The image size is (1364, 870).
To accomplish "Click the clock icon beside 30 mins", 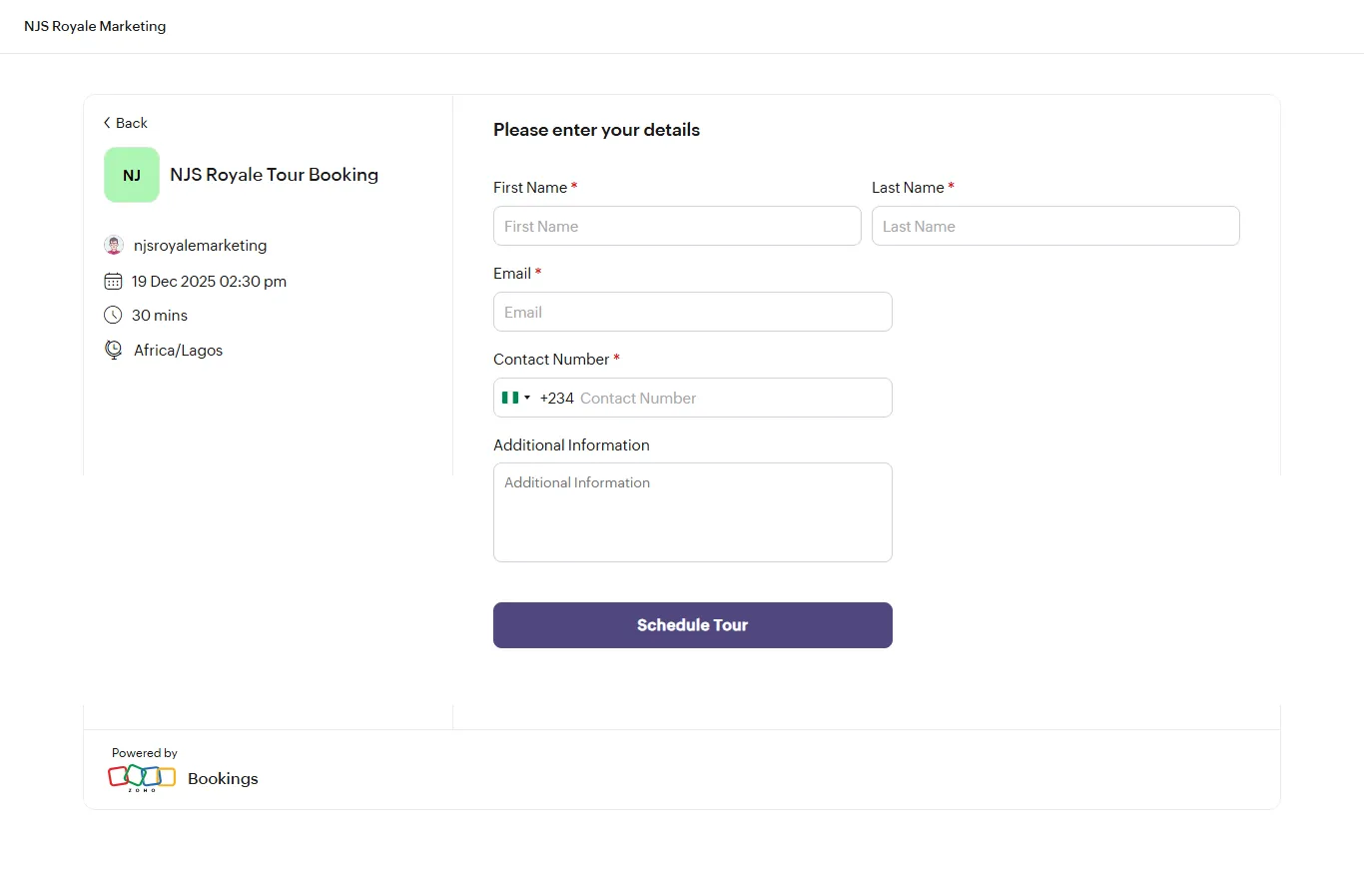I will [x=113, y=315].
